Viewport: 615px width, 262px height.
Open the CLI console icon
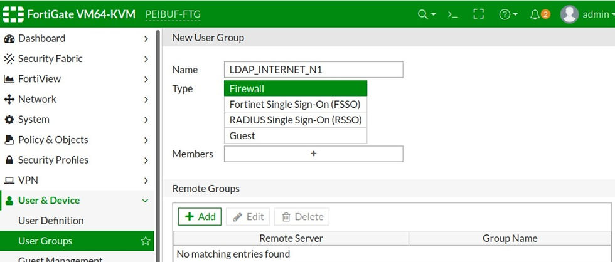click(452, 14)
